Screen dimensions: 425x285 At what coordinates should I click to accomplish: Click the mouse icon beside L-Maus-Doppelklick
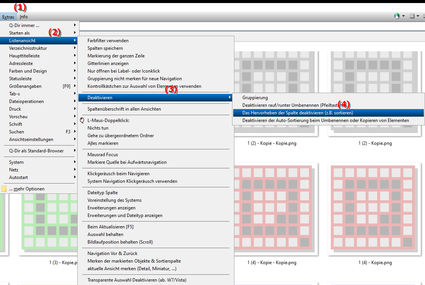82,120
